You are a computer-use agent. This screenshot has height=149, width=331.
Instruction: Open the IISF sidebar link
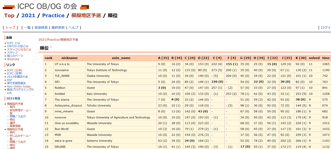pyautogui.click(x=10, y=80)
